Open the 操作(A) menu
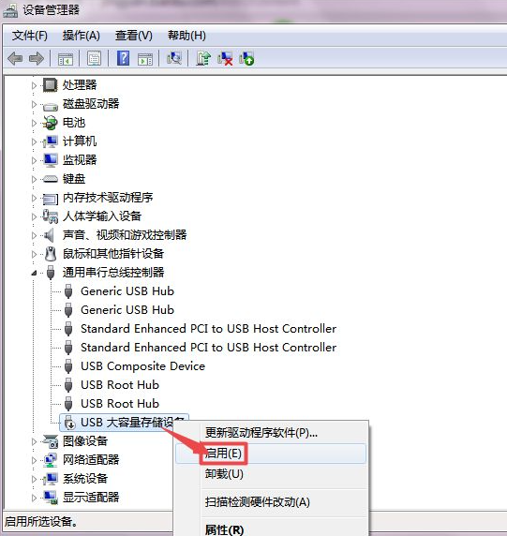This screenshot has height=536, width=507. click(x=81, y=36)
